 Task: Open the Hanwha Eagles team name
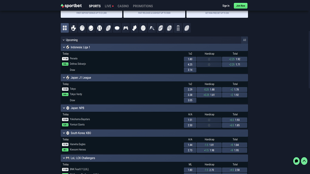point(77,144)
